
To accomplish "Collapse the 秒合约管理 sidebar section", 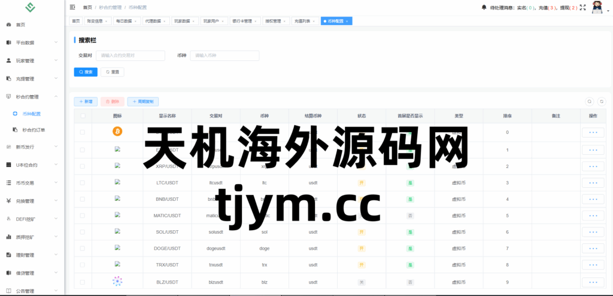I will 32,96.
